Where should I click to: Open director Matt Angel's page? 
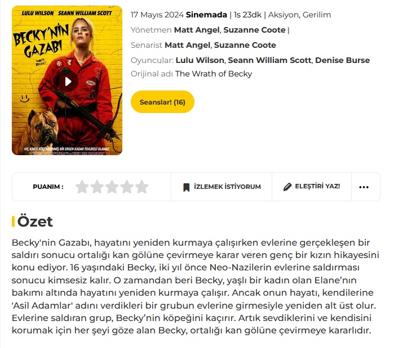(197, 30)
